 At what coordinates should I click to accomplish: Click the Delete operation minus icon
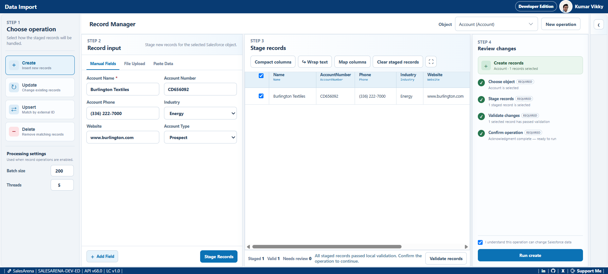click(14, 131)
